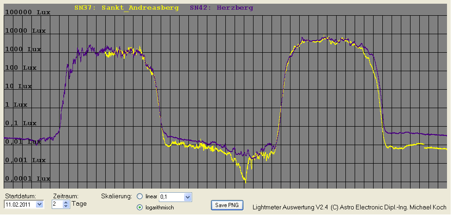Click the Zeitraum: label

point(66,196)
